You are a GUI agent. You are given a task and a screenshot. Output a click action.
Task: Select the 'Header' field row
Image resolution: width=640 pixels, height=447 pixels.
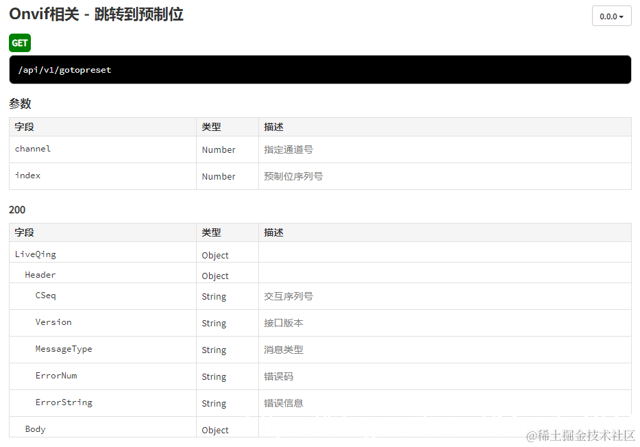tap(320, 273)
